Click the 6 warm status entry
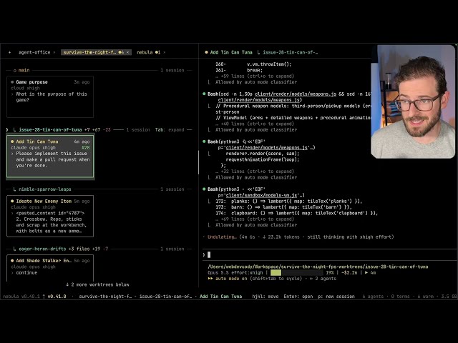This screenshot has height=343, width=458. coord(426,297)
